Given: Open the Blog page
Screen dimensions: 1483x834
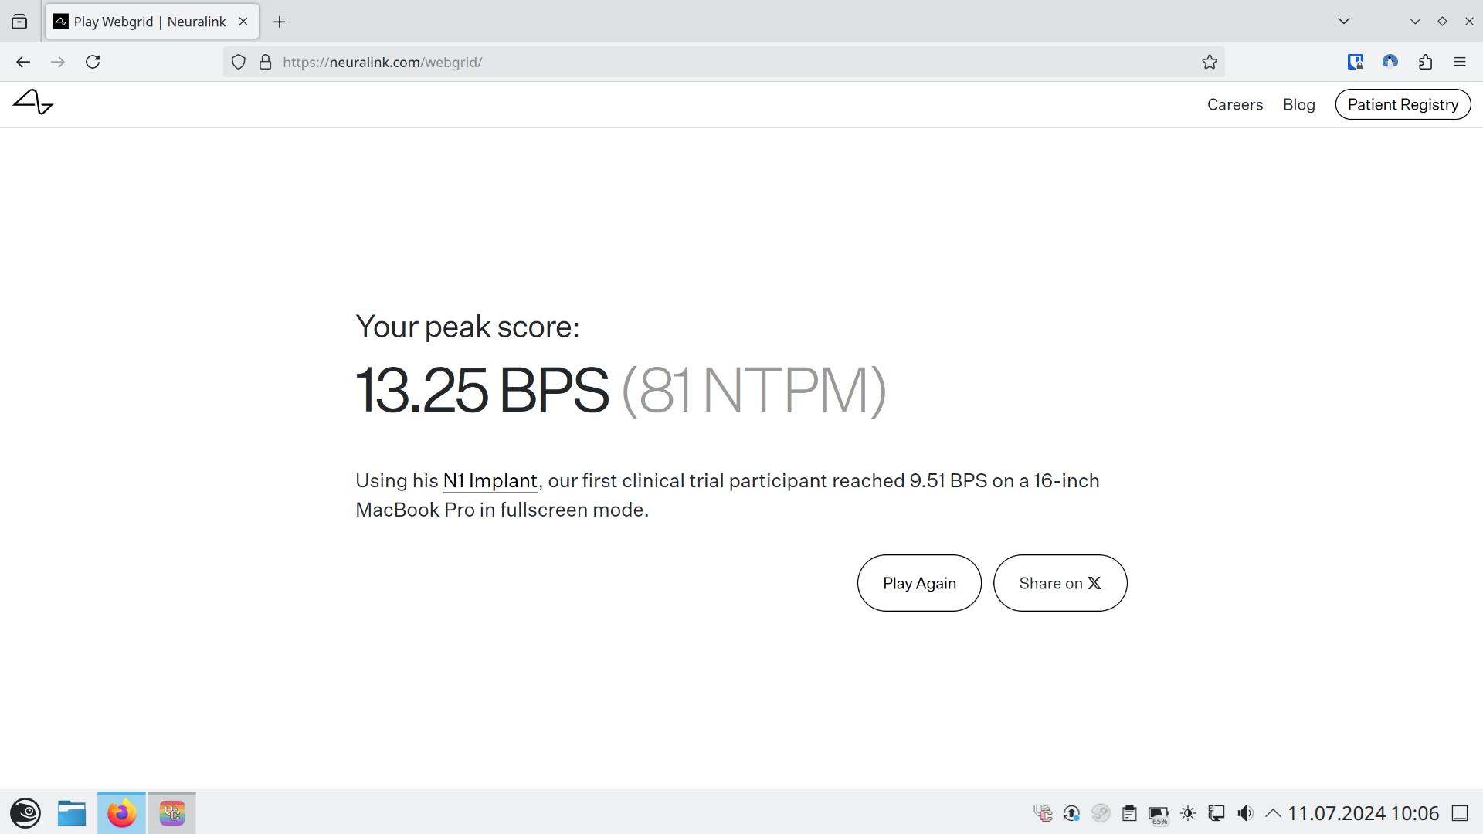Looking at the screenshot, I should (x=1299, y=104).
